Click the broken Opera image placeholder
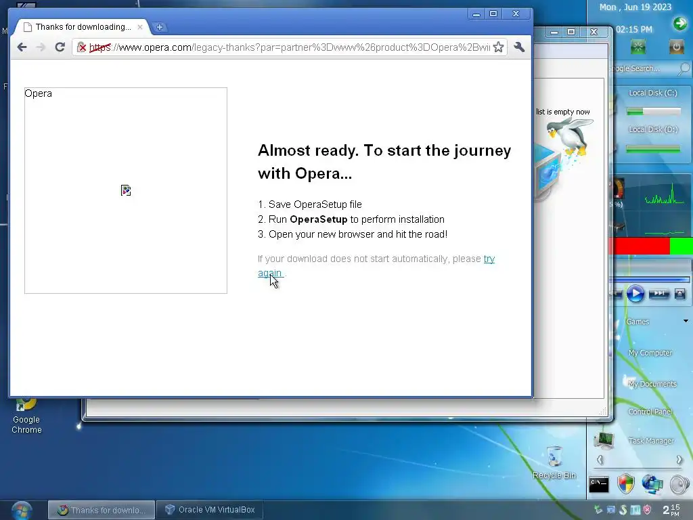The image size is (693, 520). 126,190
